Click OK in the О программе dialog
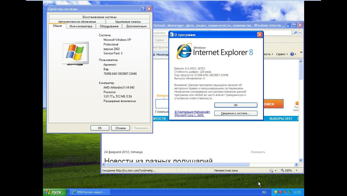This screenshot has width=347, height=196. point(236,105)
